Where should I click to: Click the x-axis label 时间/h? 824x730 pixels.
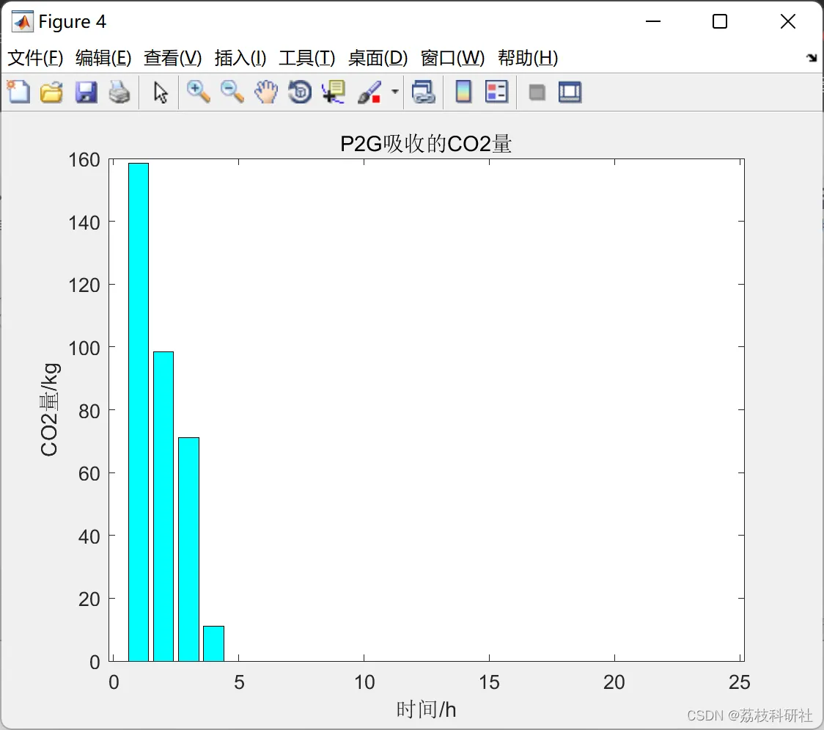point(426,709)
